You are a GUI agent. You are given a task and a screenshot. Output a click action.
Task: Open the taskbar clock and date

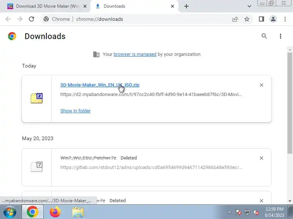pos(274,212)
